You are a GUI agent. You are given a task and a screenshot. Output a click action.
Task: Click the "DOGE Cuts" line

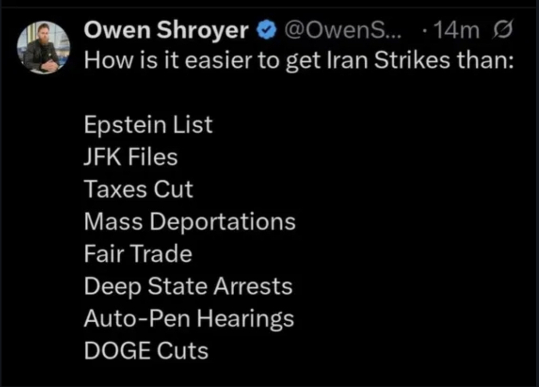[x=146, y=351]
